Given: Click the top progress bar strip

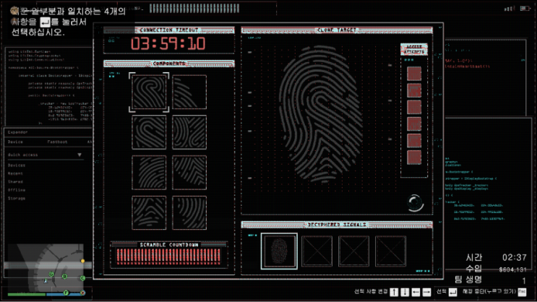Looking at the screenshot, I should point(194,9).
